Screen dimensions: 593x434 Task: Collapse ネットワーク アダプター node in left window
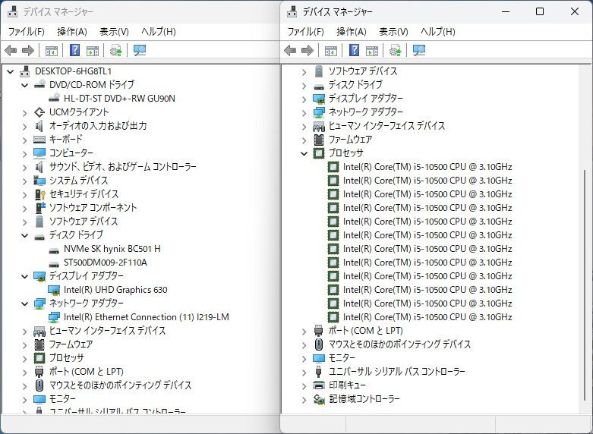click(x=24, y=303)
